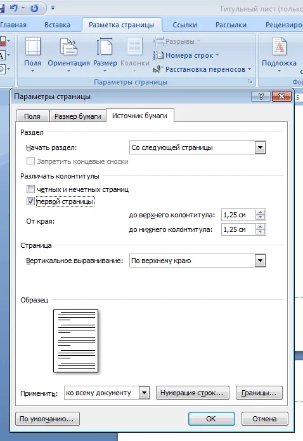
Task: Click the до нижнего колонтитула input field
Action: 238,229
